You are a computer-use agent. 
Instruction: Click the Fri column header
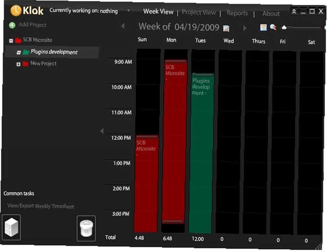pos(283,42)
